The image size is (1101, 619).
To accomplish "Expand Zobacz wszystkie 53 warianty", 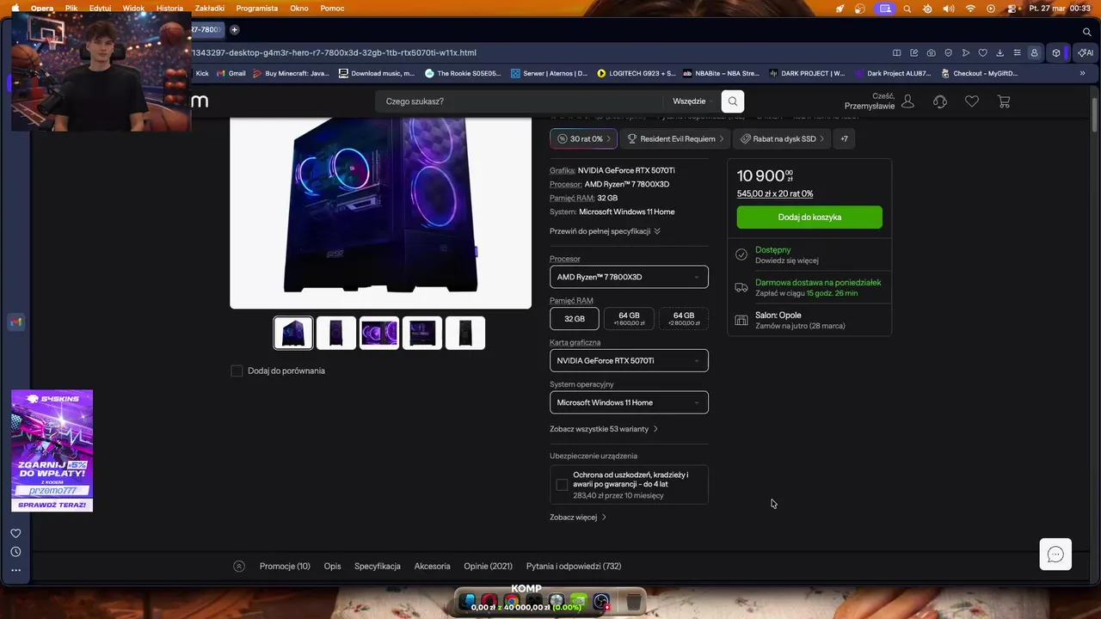I will [x=604, y=429].
